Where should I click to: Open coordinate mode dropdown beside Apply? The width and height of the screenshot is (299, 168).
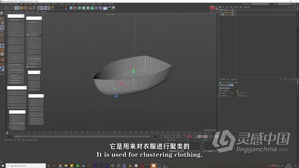coord(176,151)
